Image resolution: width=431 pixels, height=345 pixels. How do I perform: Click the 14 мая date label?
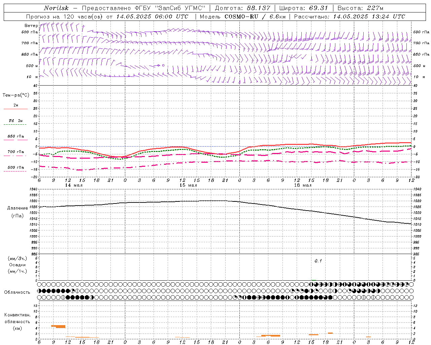(x=74, y=185)
